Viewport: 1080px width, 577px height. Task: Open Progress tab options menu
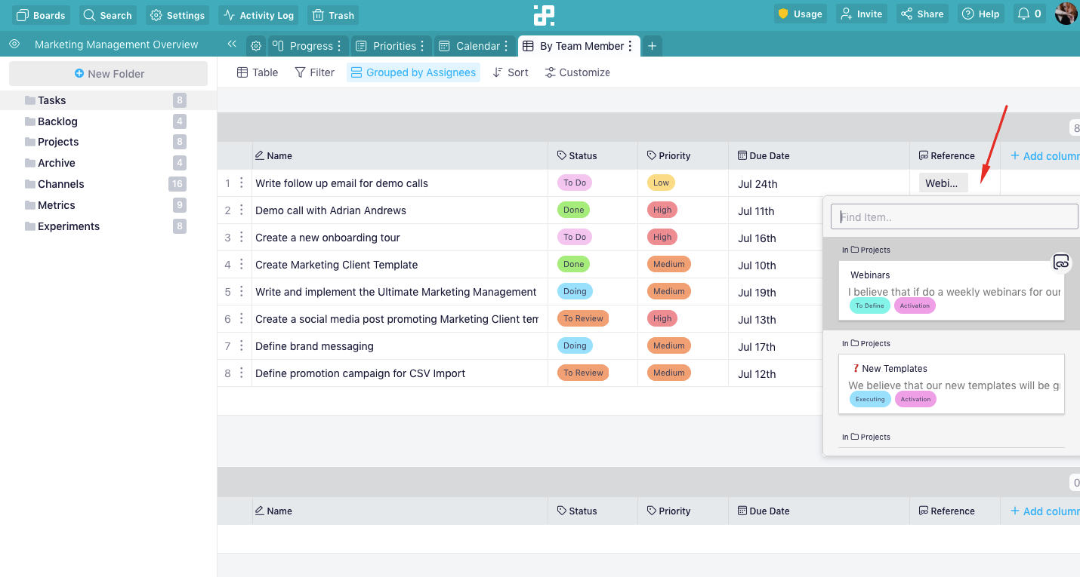tap(339, 46)
